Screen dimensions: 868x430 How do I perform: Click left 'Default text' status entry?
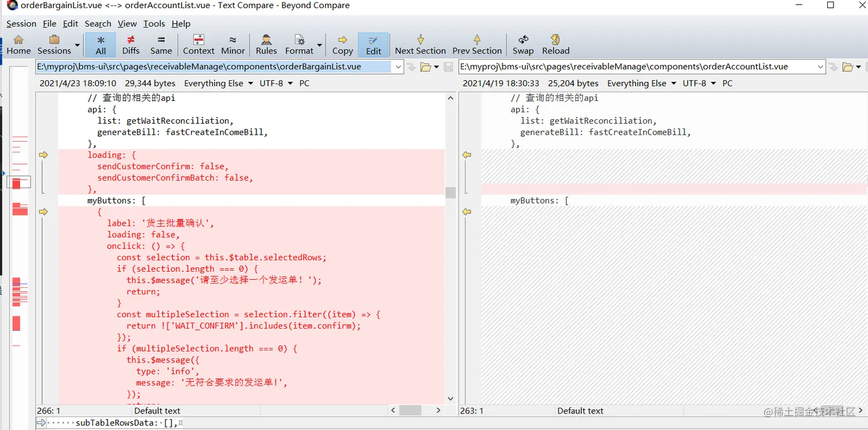[x=157, y=411]
